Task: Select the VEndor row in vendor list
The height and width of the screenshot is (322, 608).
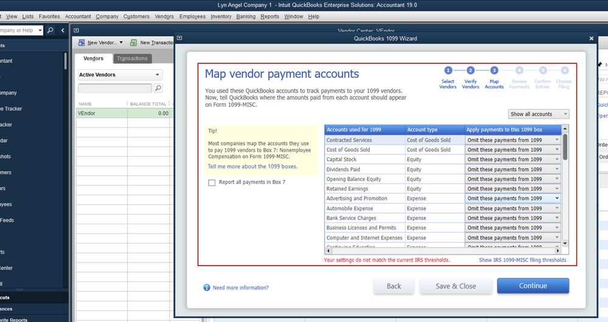Action: (124, 114)
